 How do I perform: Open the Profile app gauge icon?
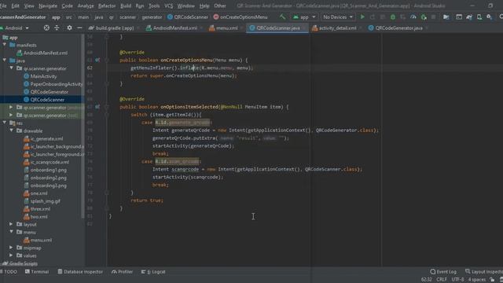pyautogui.click(x=413, y=17)
